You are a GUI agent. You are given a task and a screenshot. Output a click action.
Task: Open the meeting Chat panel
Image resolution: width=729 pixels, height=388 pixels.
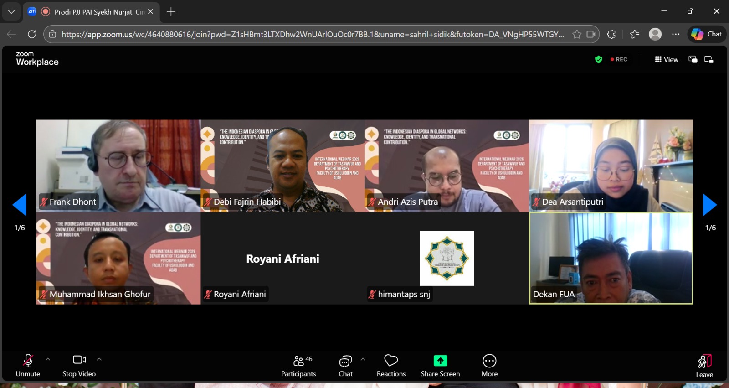click(345, 366)
